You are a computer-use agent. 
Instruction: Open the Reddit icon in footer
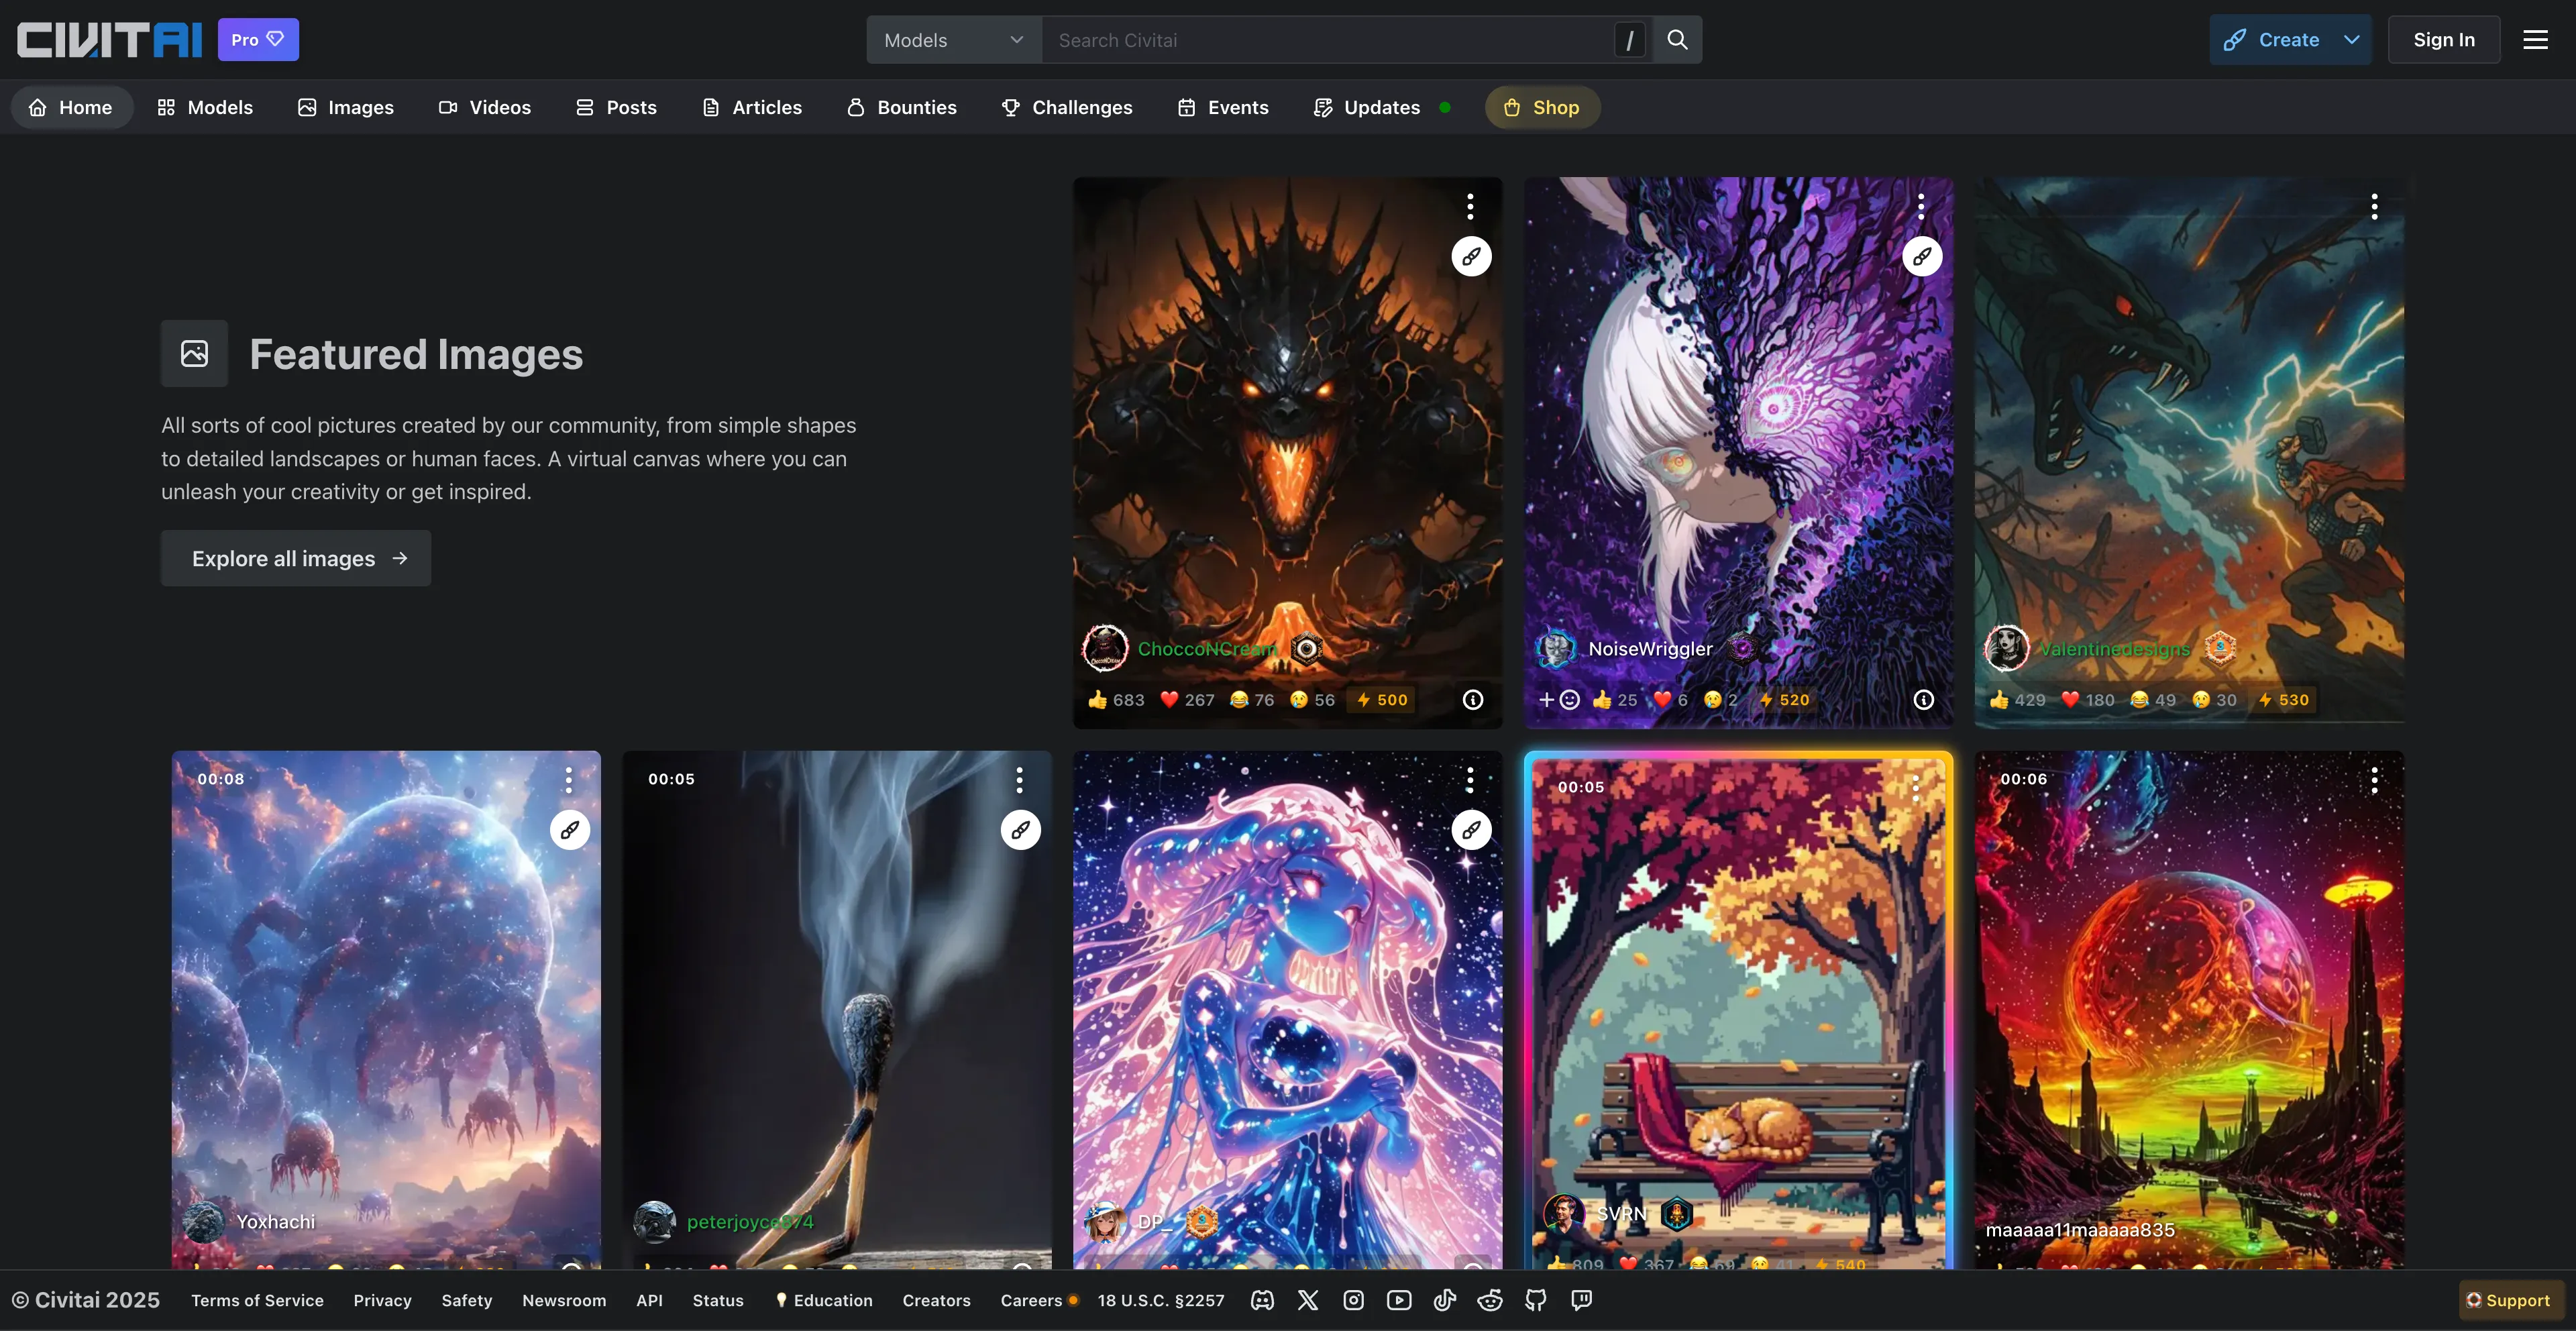1490,1300
